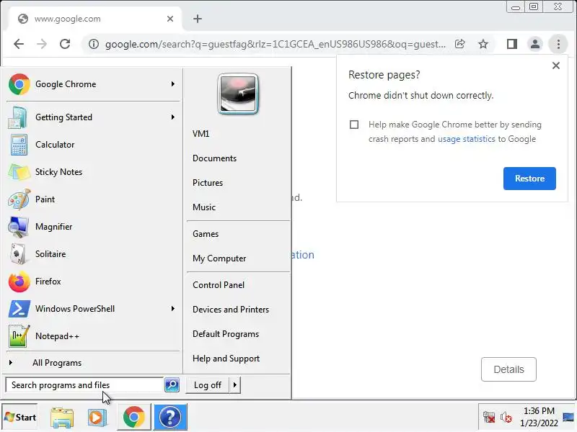The width and height of the screenshot is (577, 432).
Task: Open Help icon on taskbar
Action: point(170,417)
